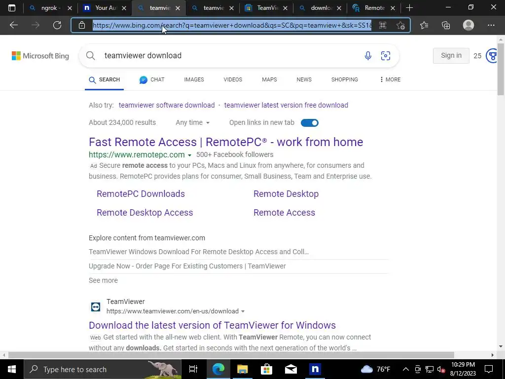Viewport: 505px width, 379px height.
Task: Open the Remote Desktop sitelink
Action: (286, 193)
